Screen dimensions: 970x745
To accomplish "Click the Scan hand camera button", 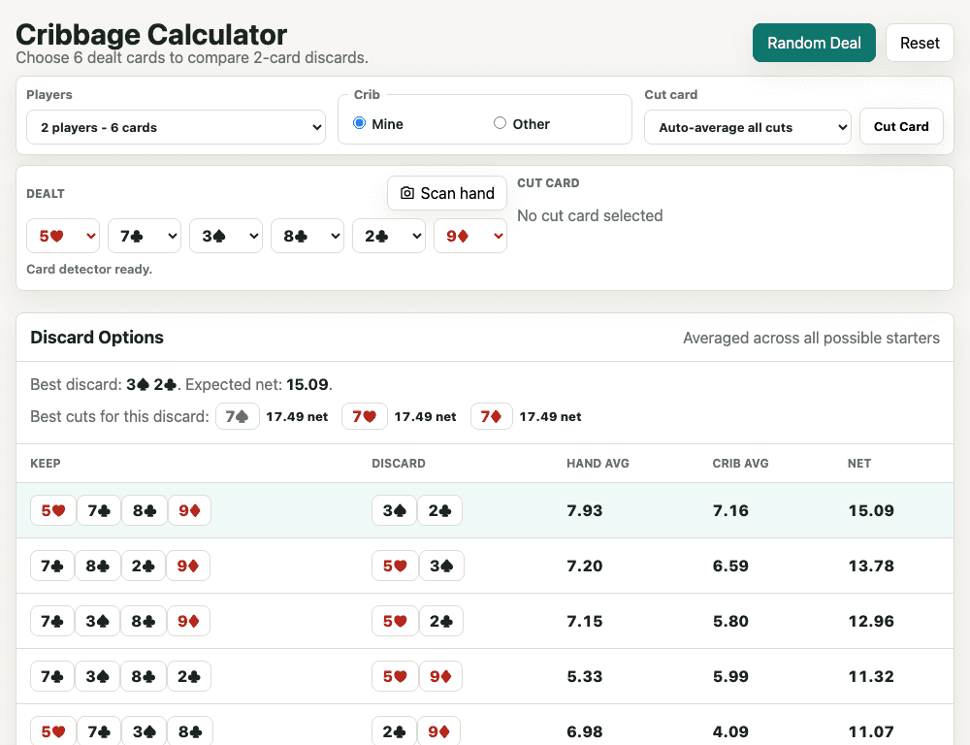I will (x=446, y=193).
